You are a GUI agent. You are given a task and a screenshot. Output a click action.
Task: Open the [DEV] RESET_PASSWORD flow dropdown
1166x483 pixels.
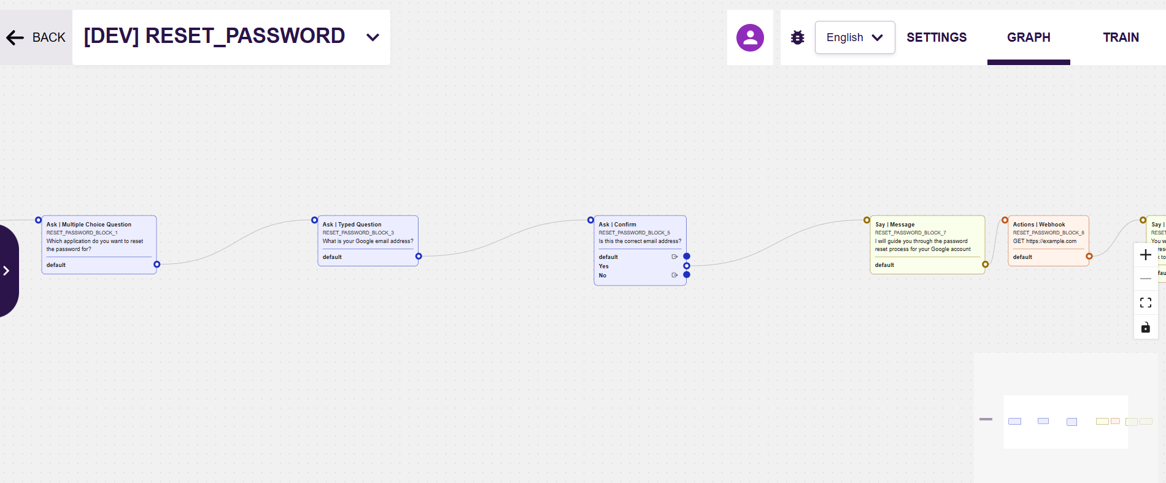(x=373, y=37)
